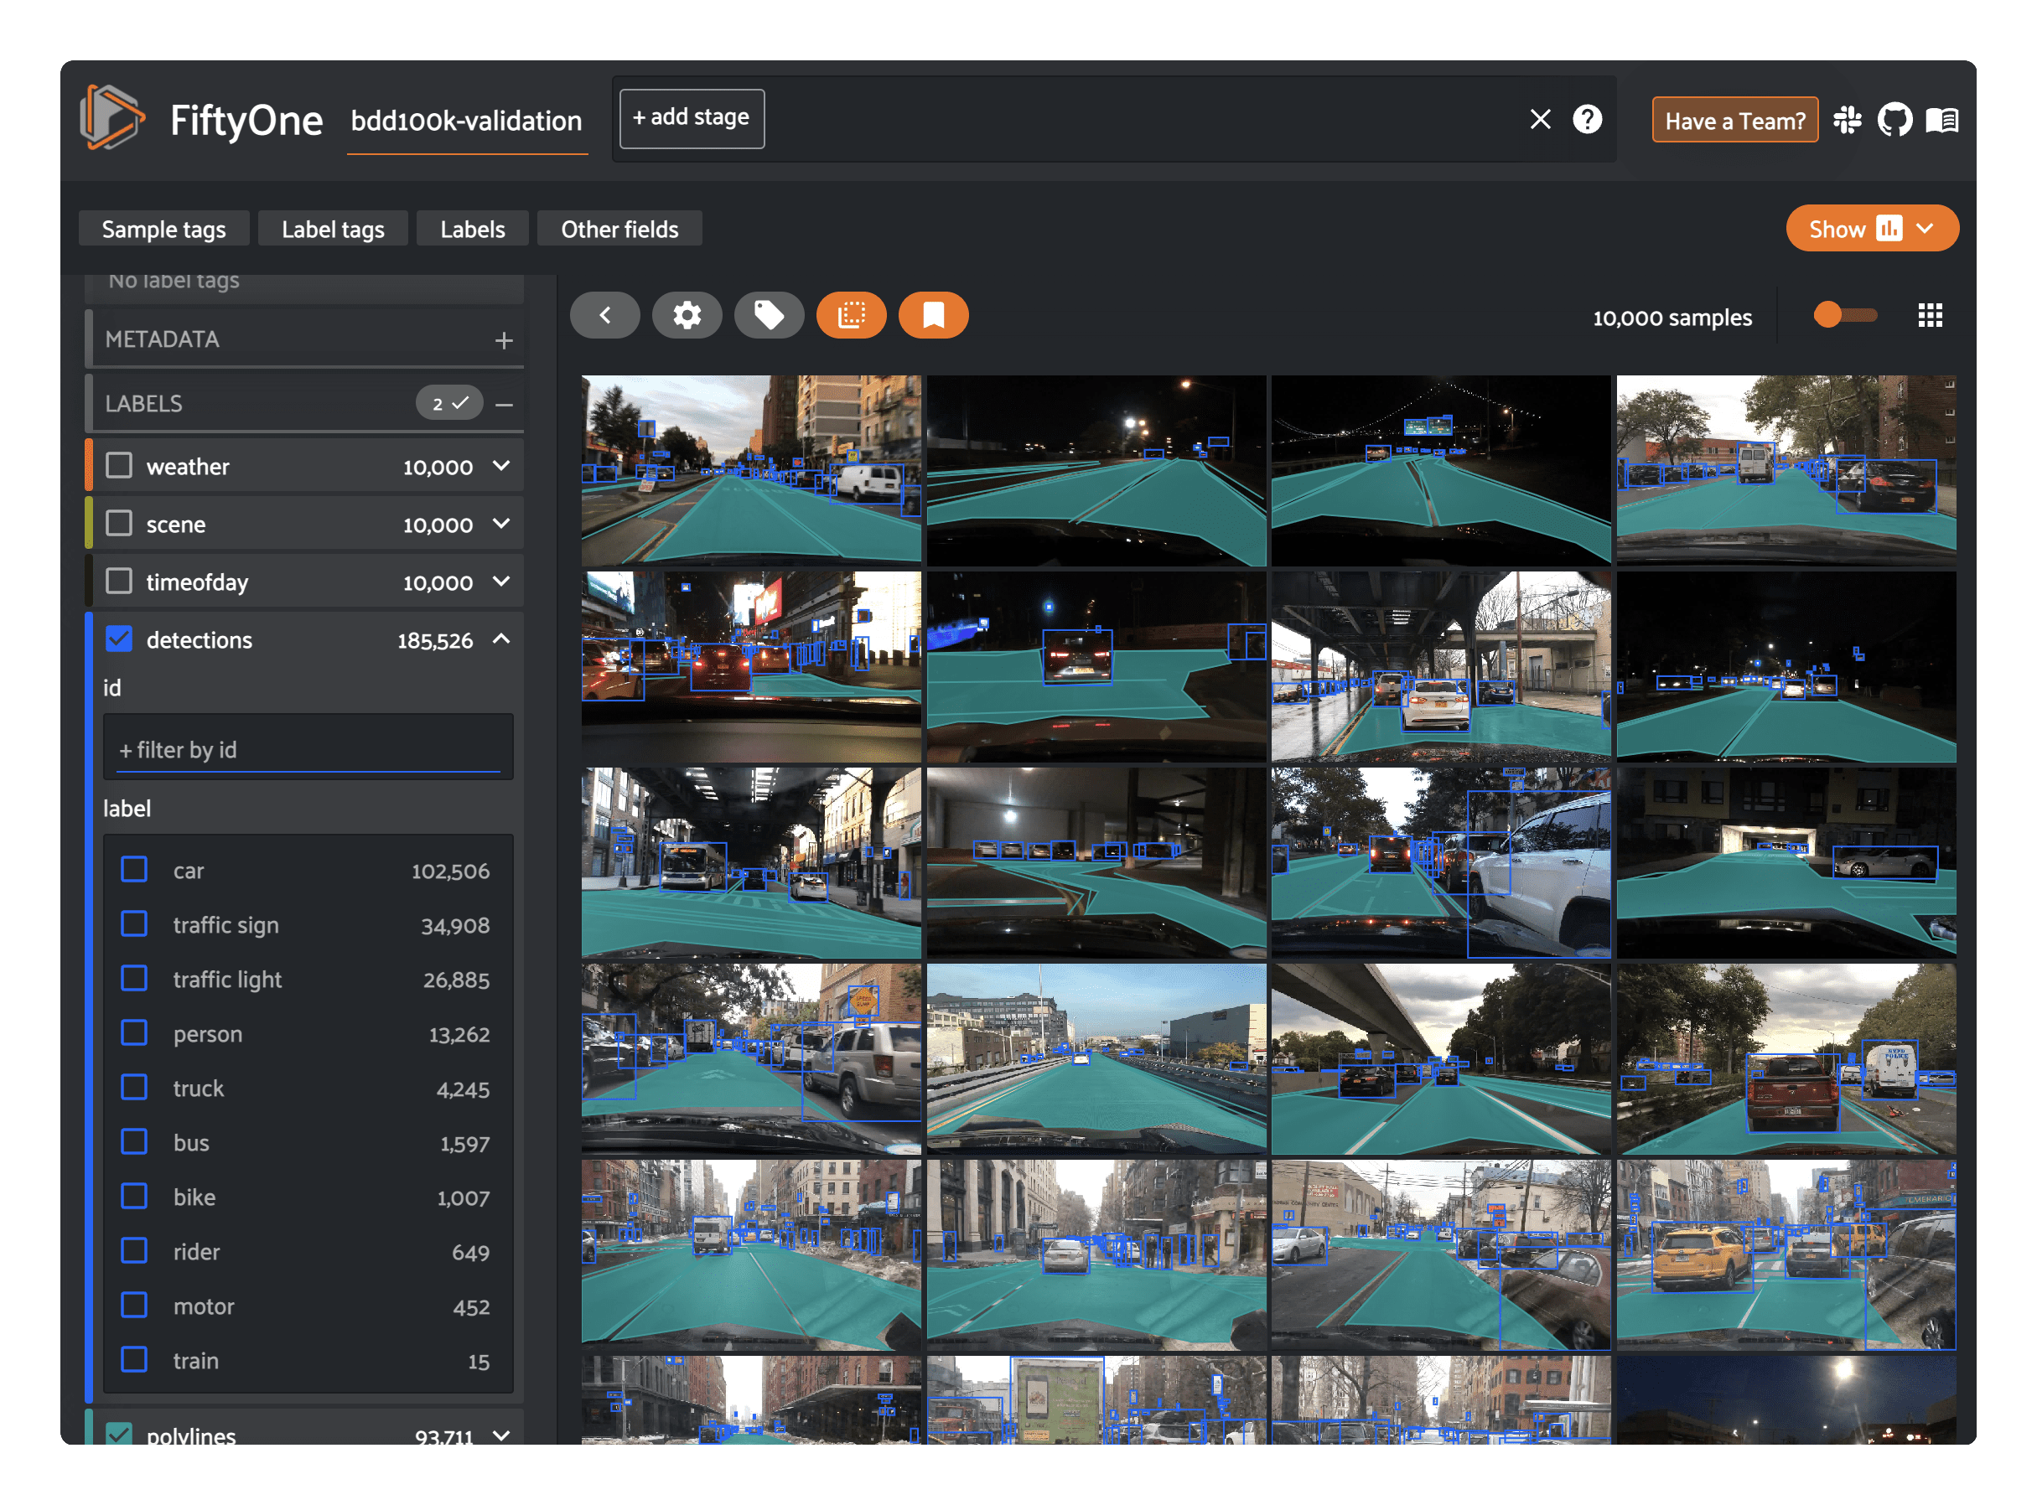Open the white SUV close-up thumbnail
This screenshot has height=1505, width=2037.
(1440, 863)
